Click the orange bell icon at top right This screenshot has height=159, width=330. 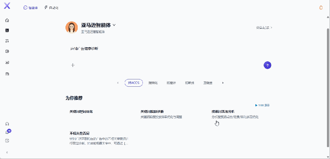(x=321, y=8)
